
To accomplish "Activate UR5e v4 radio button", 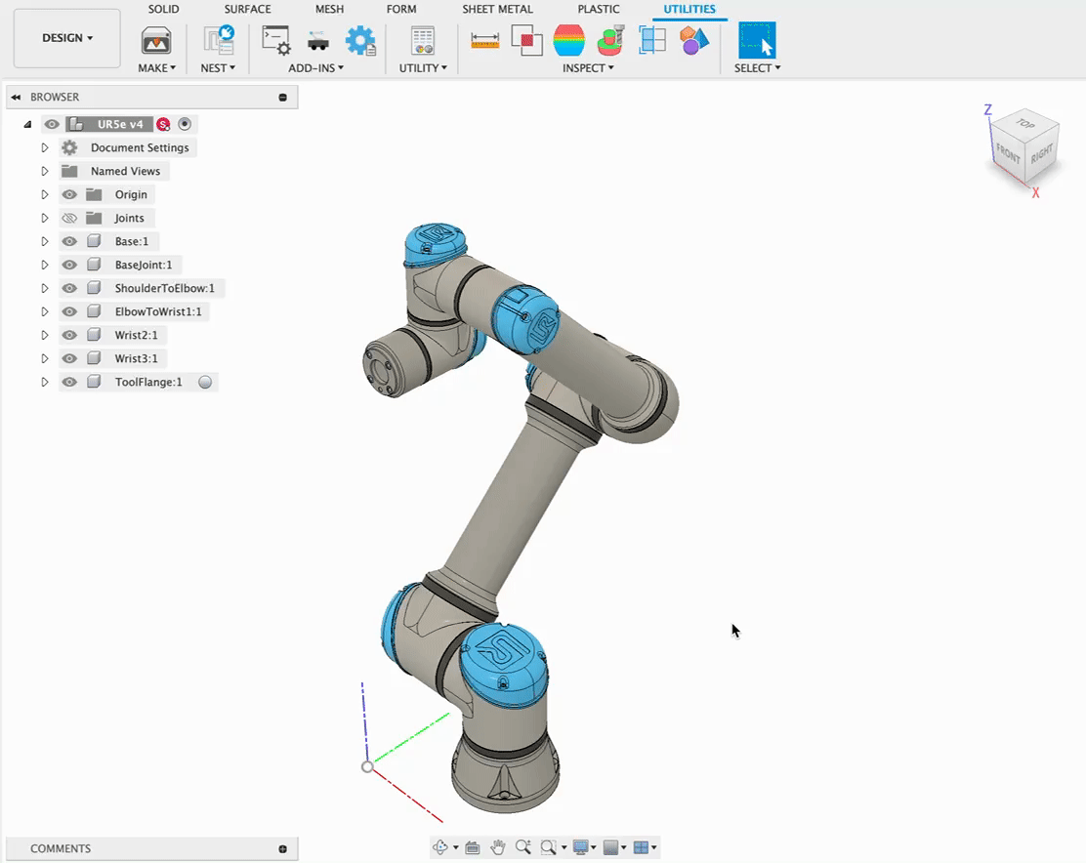I will coord(185,124).
